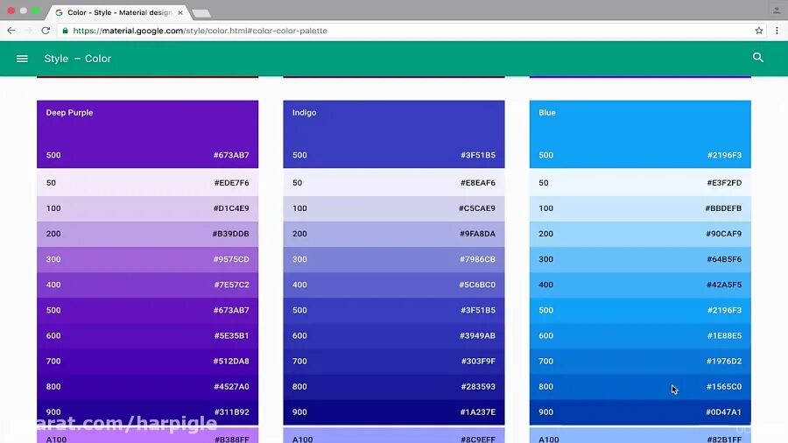Bookmark this page with star icon
The image size is (788, 443).
click(759, 31)
